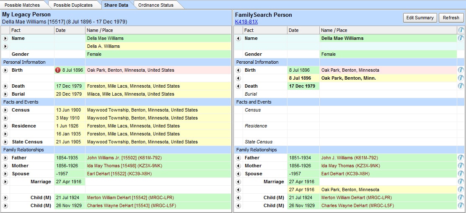Click right-arrow icon beside Legacy Burial row

pyautogui.click(x=5, y=94)
